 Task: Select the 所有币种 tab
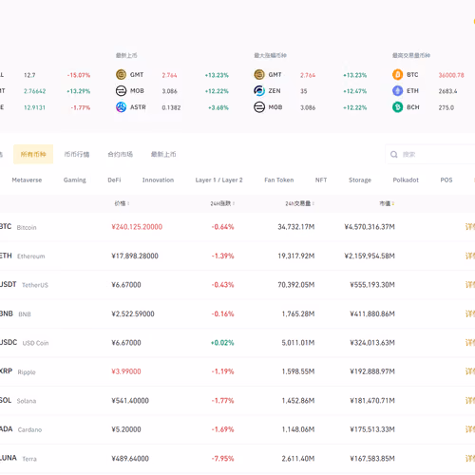tap(33, 154)
